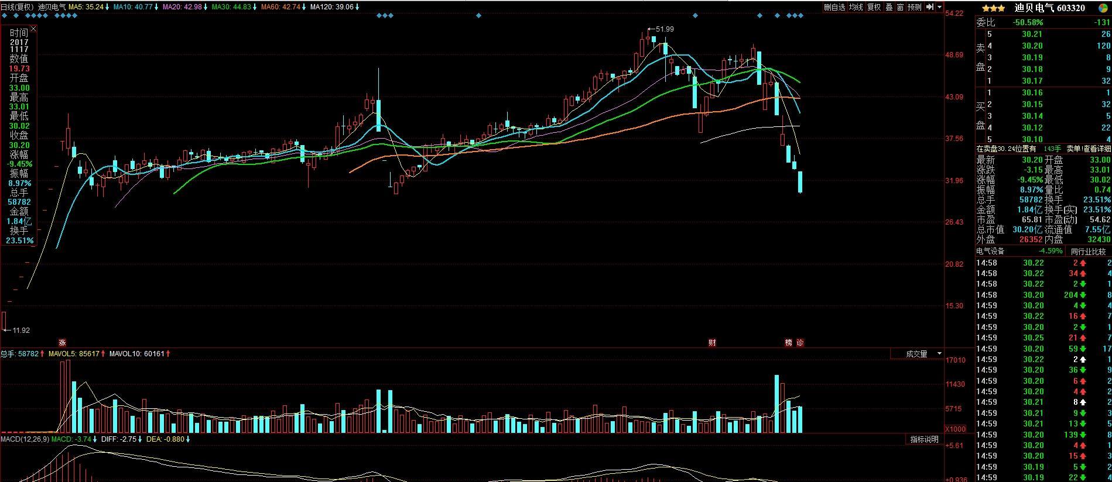Click the 日线(复权) period label
This screenshot has width=1112, height=482.
click(17, 7)
